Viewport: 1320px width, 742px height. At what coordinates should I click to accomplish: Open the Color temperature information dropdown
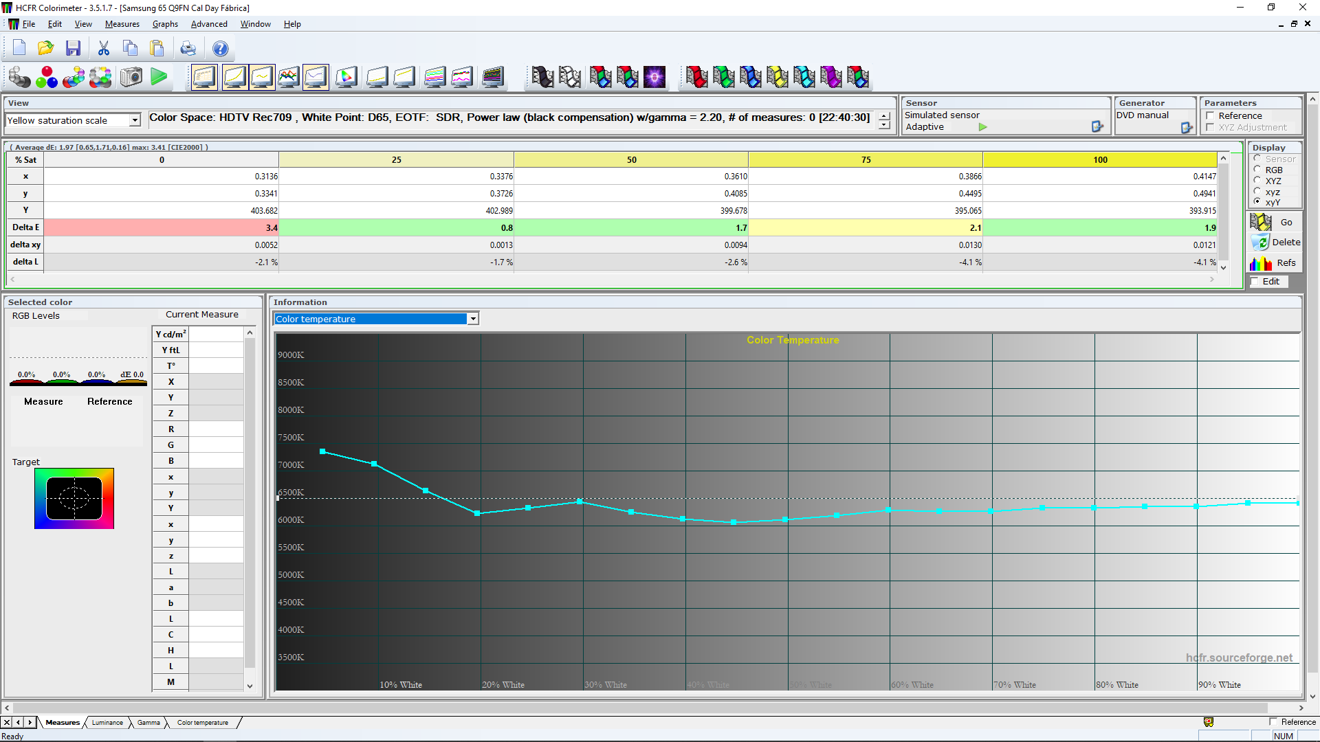point(473,319)
